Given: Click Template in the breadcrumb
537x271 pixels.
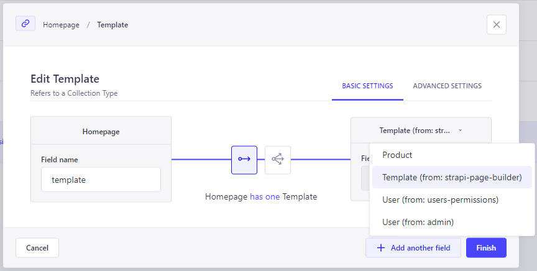Looking at the screenshot, I should coord(112,25).
